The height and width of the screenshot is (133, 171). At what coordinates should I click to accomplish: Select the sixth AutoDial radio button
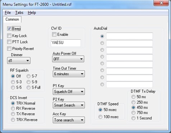[102, 70]
